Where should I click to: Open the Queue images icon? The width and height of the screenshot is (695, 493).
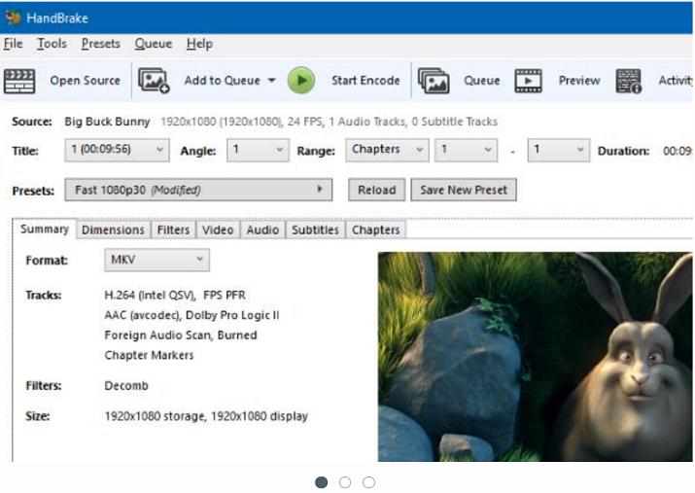click(x=434, y=81)
